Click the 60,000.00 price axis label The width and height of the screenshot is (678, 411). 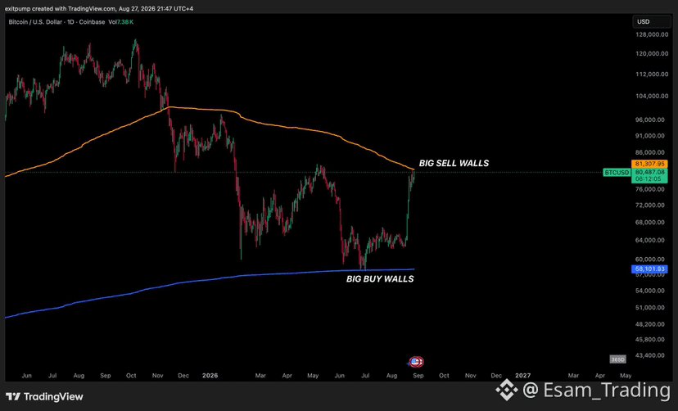coord(652,260)
